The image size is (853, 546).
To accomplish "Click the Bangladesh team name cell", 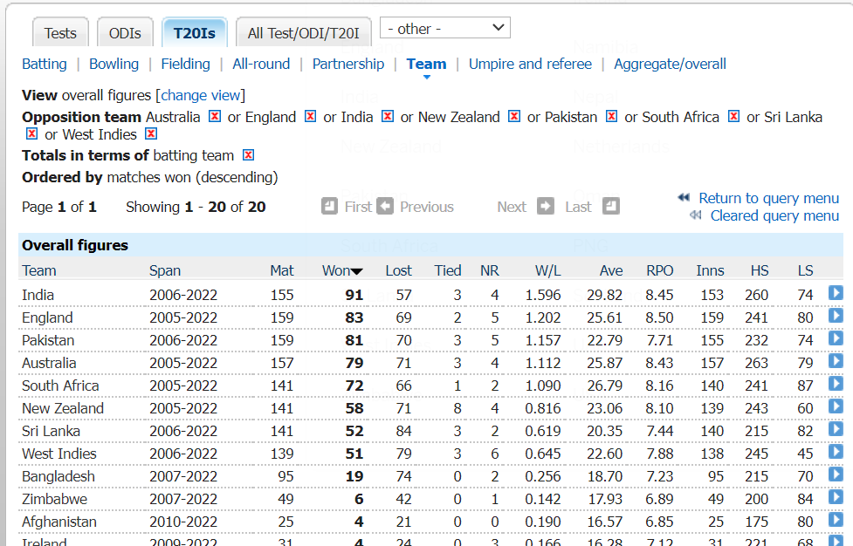I will tap(58, 476).
